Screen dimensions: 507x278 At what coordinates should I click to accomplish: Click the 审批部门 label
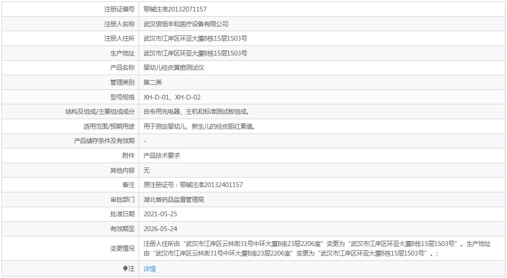(x=123, y=200)
